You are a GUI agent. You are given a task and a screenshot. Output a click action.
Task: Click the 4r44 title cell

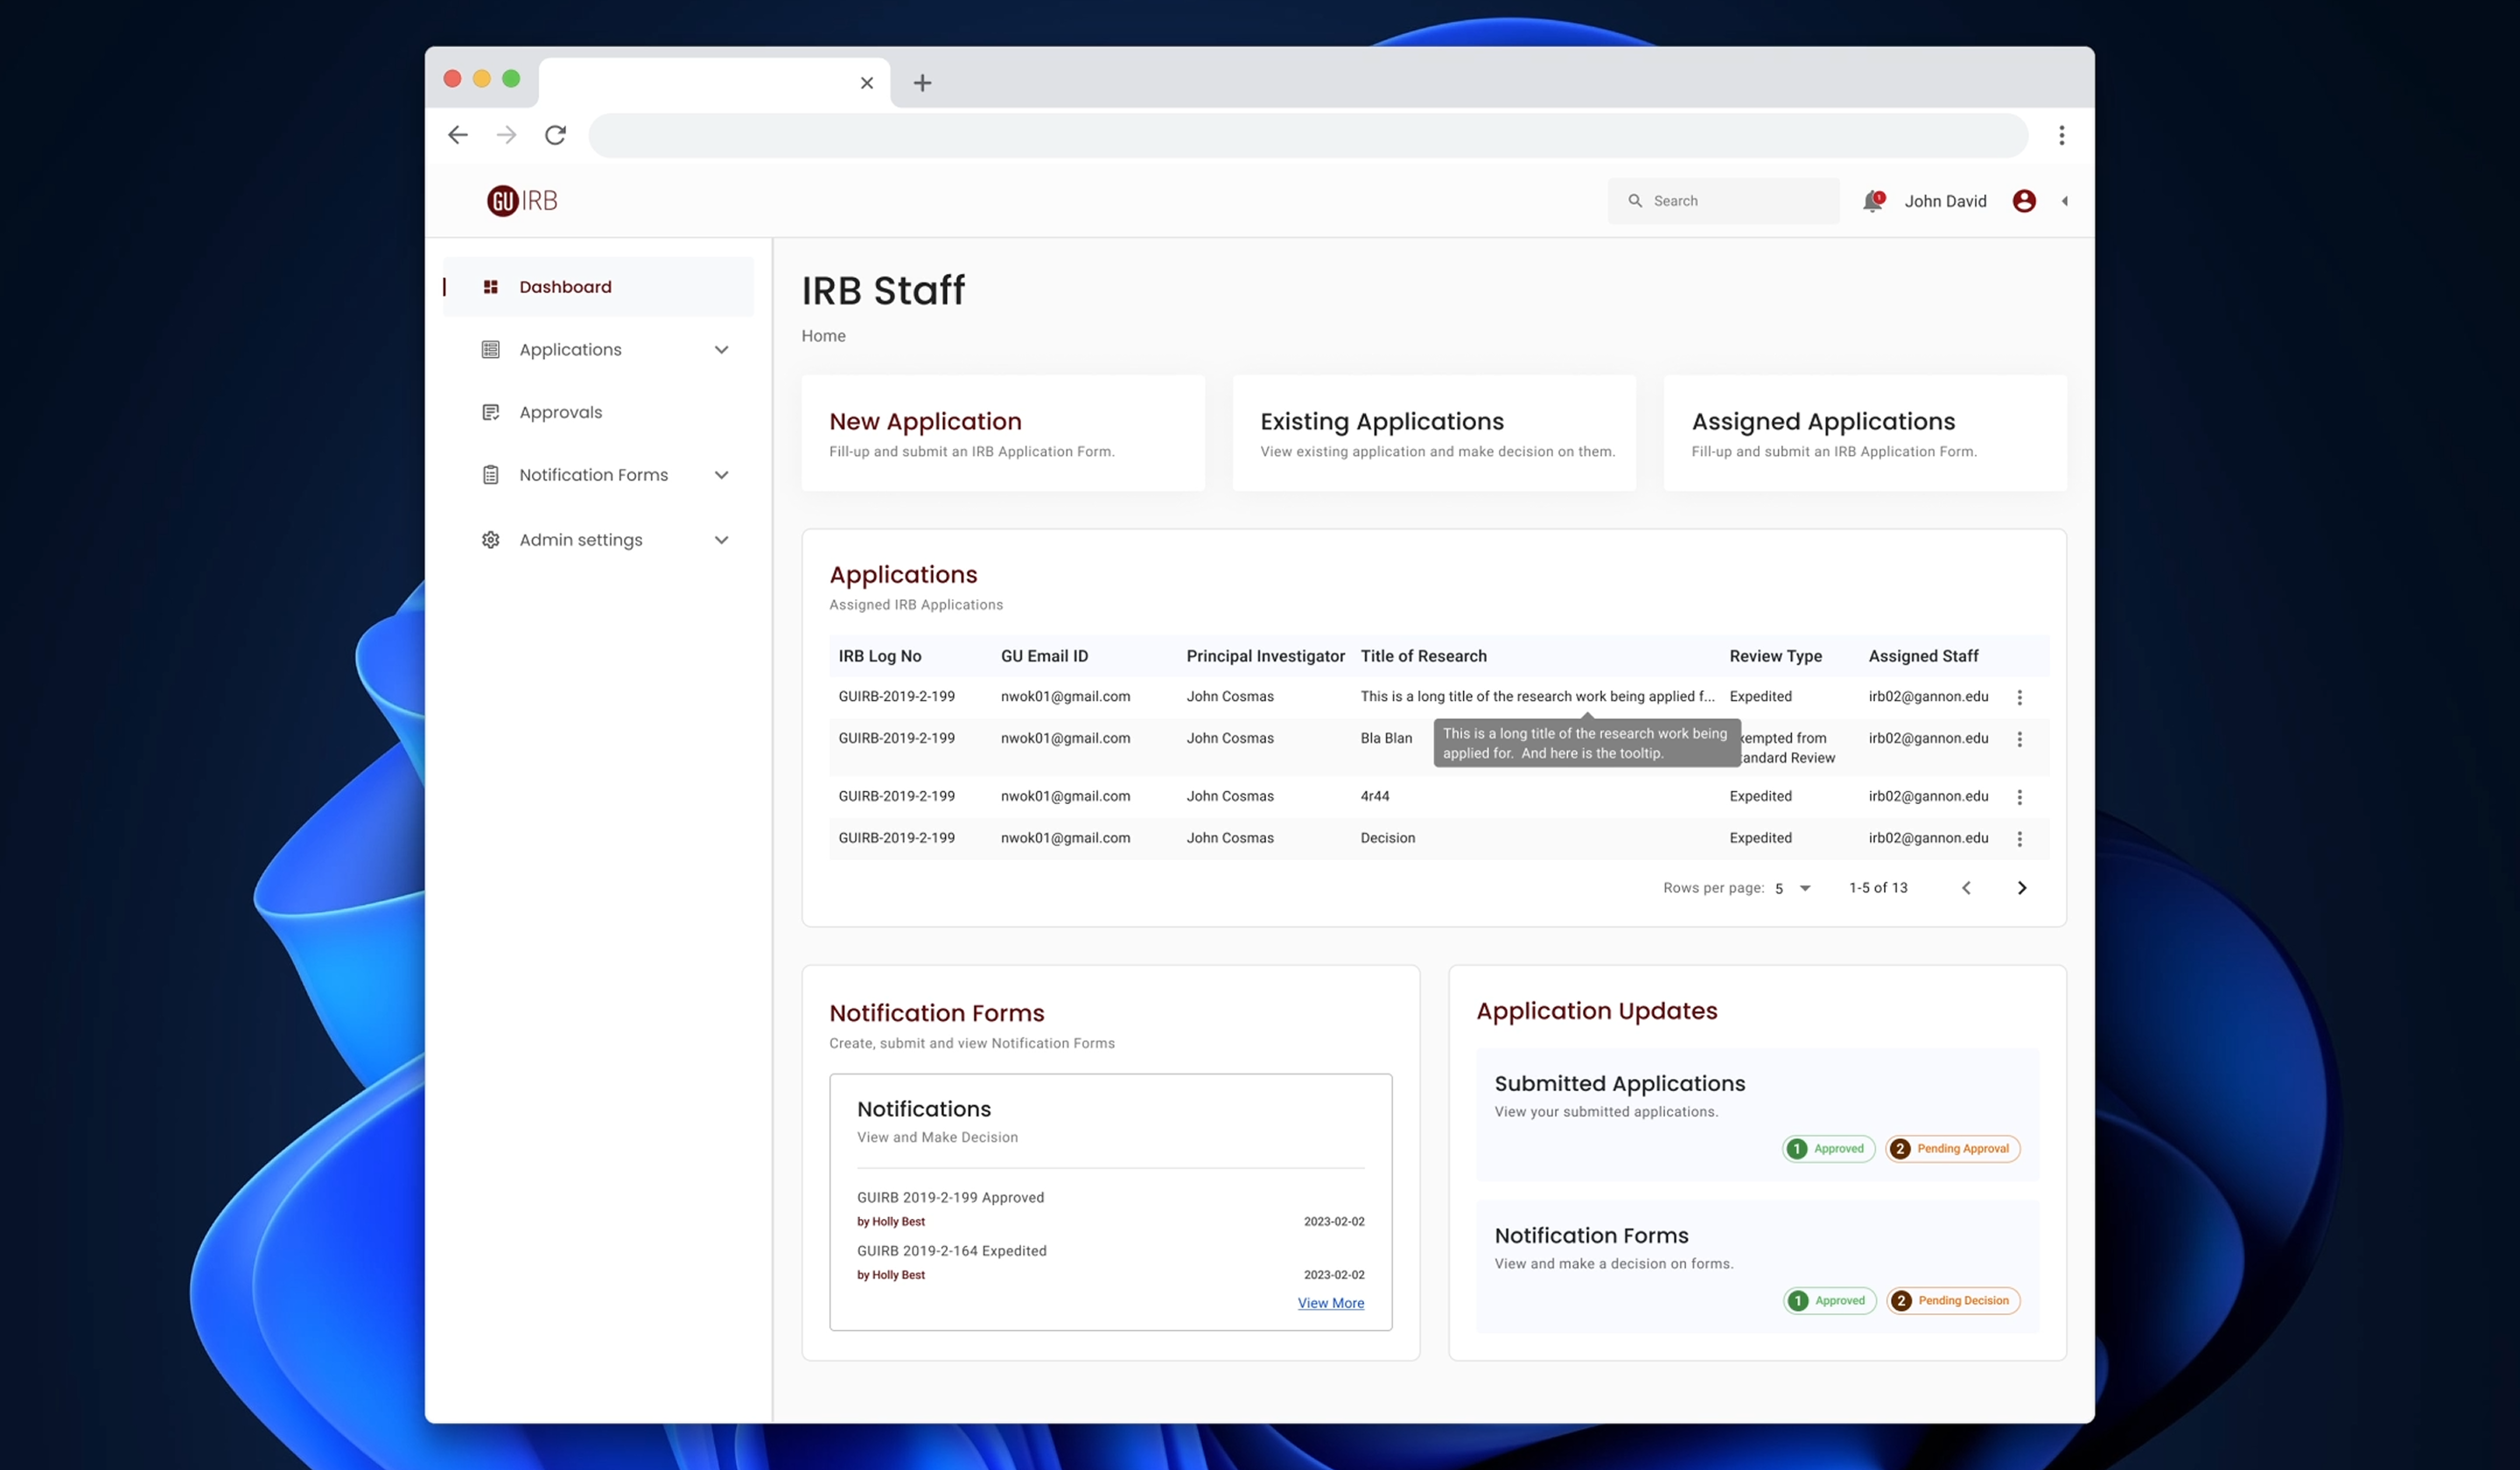click(1375, 796)
